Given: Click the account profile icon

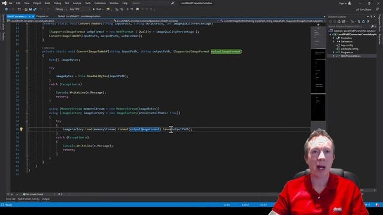Looking at the screenshot, I should pyautogui.click(x=349, y=3).
